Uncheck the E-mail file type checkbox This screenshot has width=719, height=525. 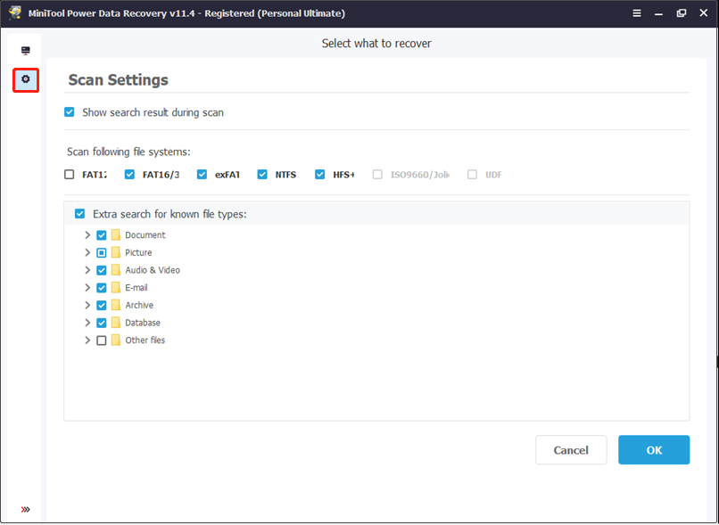click(102, 288)
